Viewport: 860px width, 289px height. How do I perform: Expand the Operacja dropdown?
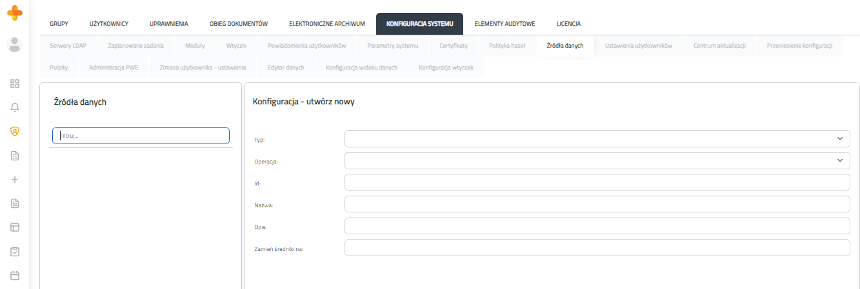[597, 160]
